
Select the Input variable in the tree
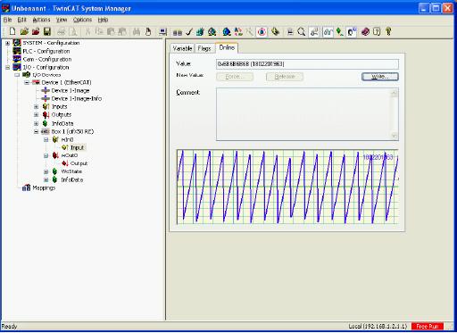pyautogui.click(x=77, y=147)
